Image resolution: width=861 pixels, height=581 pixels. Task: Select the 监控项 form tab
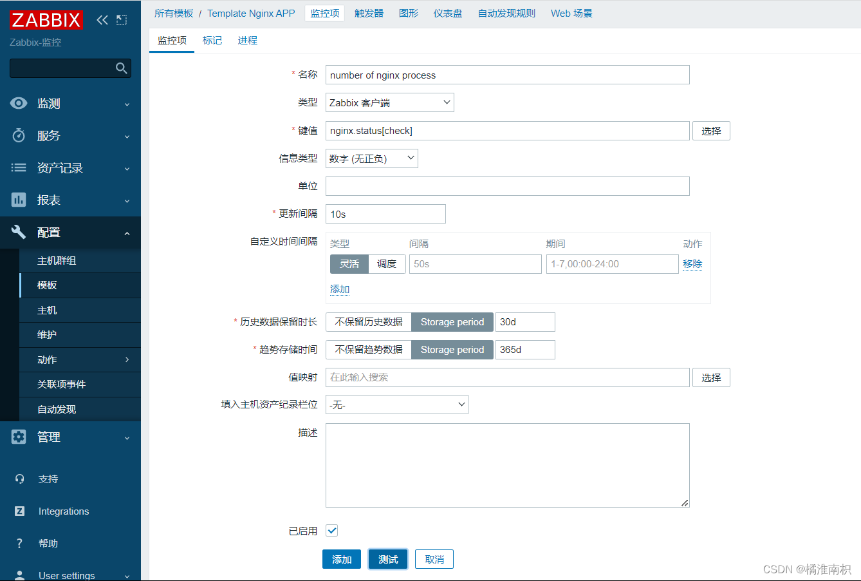pos(172,41)
